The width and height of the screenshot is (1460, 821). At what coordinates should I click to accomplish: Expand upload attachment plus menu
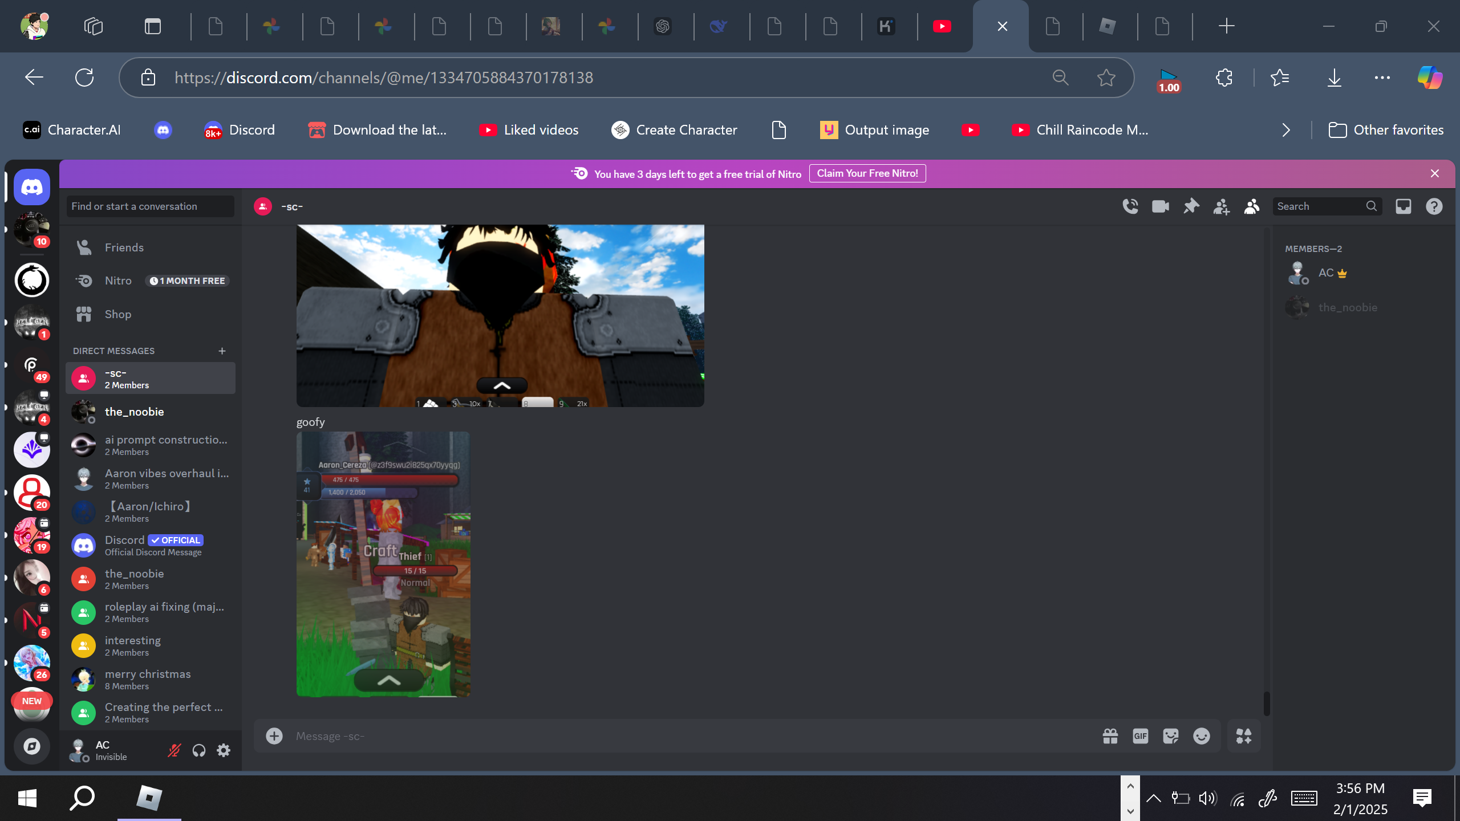coord(274,736)
